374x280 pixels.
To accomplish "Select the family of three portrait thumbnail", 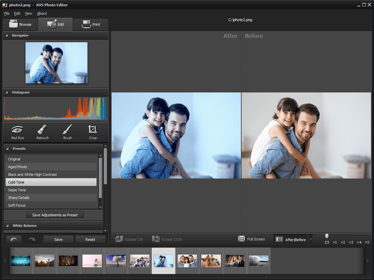I will (x=187, y=261).
